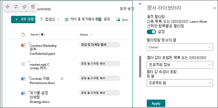Click the owner pill for Permissions.docx row
This screenshot has width=218, height=108.
[x=100, y=78]
